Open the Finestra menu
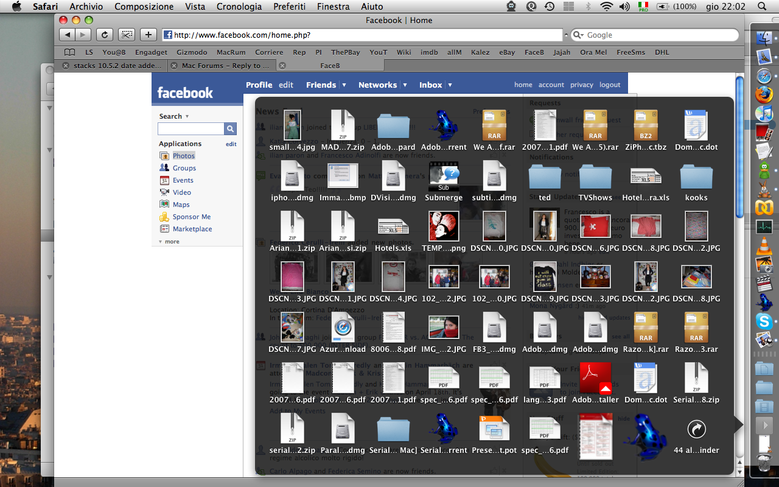This screenshot has height=487, width=779. (x=334, y=7)
